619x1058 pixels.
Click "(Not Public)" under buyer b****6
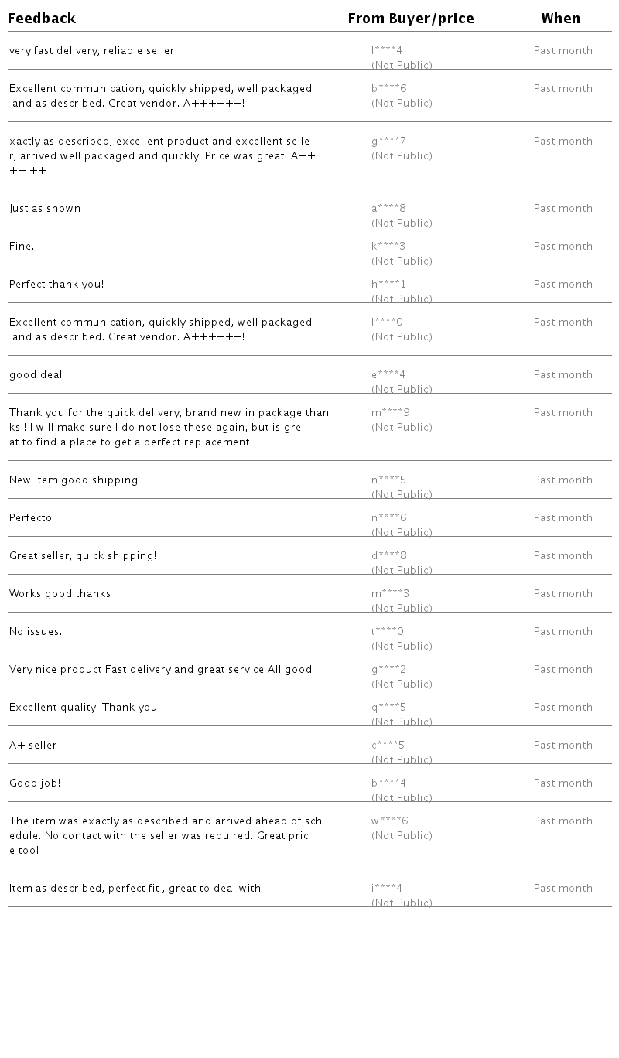[402, 104]
